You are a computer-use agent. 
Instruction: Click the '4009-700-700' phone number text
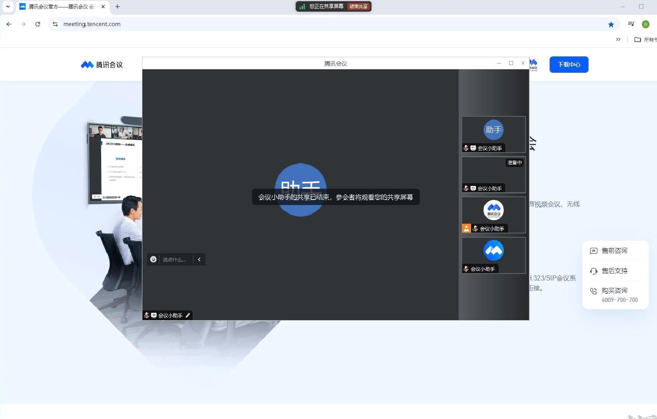tap(620, 300)
